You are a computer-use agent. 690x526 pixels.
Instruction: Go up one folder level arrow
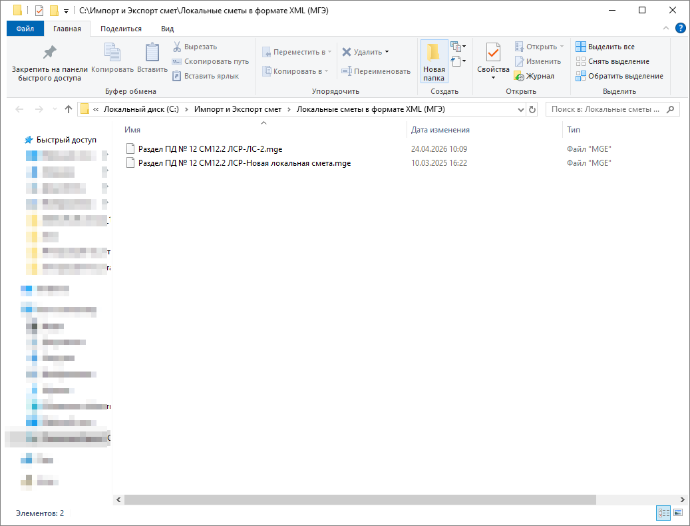[x=69, y=109]
